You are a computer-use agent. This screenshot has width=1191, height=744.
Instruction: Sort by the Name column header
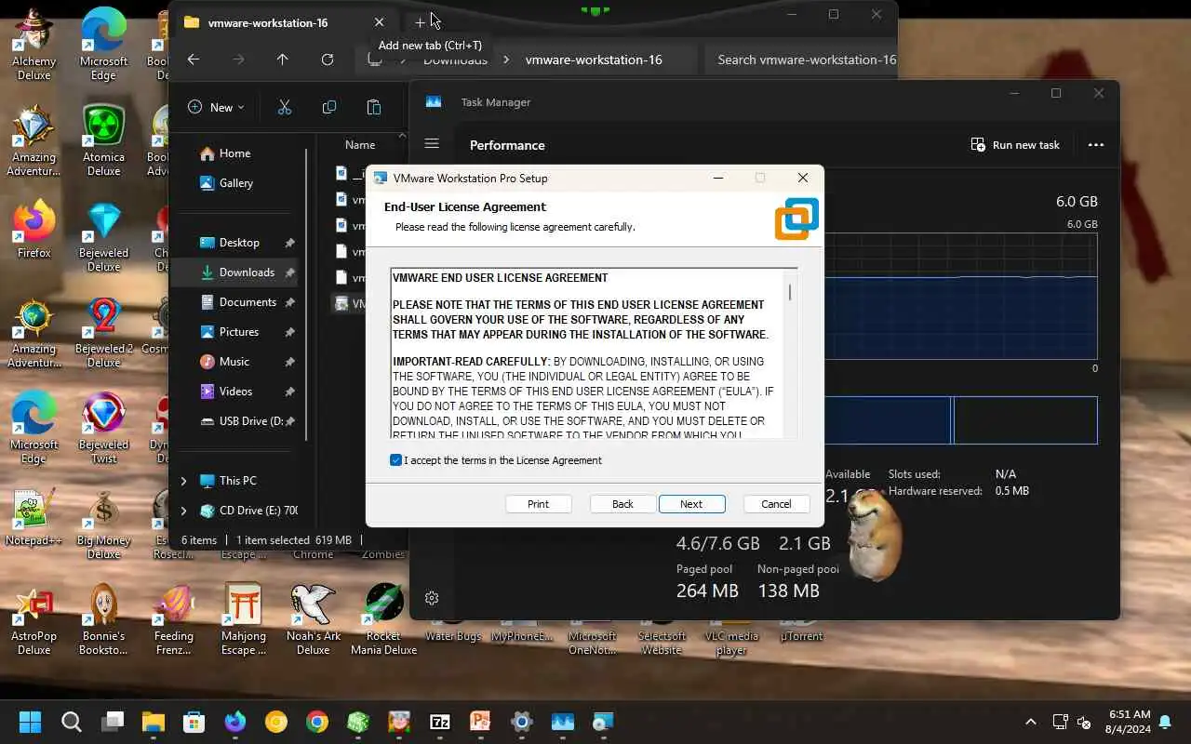pos(360,145)
